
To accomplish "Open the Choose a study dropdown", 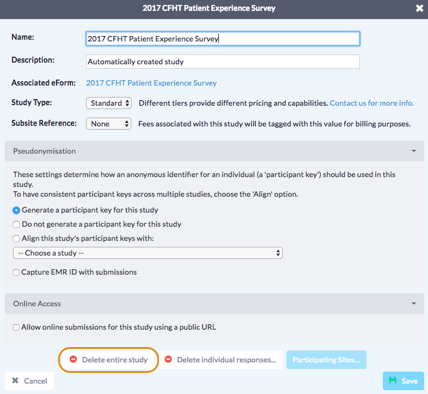I will tap(148, 253).
